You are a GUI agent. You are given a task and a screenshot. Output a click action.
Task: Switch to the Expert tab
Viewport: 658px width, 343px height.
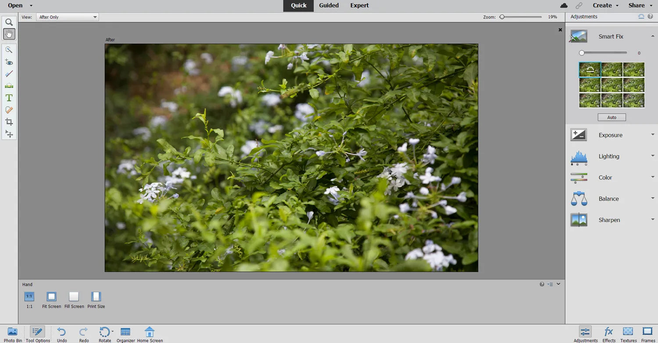(x=359, y=5)
